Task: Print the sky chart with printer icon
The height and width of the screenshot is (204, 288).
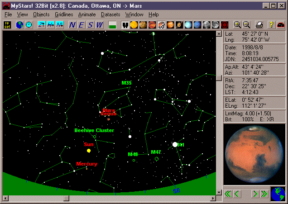Action: (x=259, y=25)
